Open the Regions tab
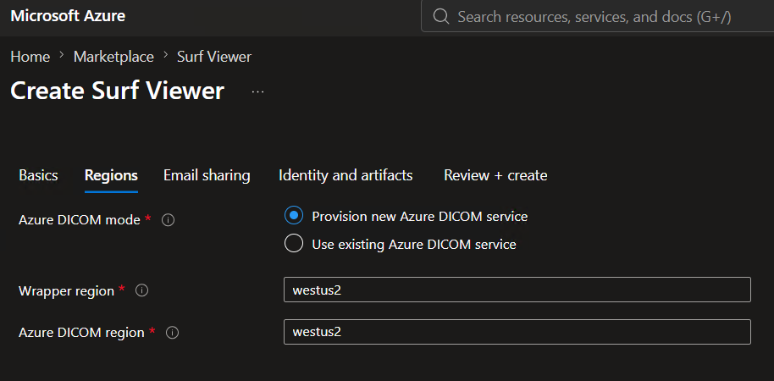Image resolution: width=774 pixels, height=381 pixels. 111,175
